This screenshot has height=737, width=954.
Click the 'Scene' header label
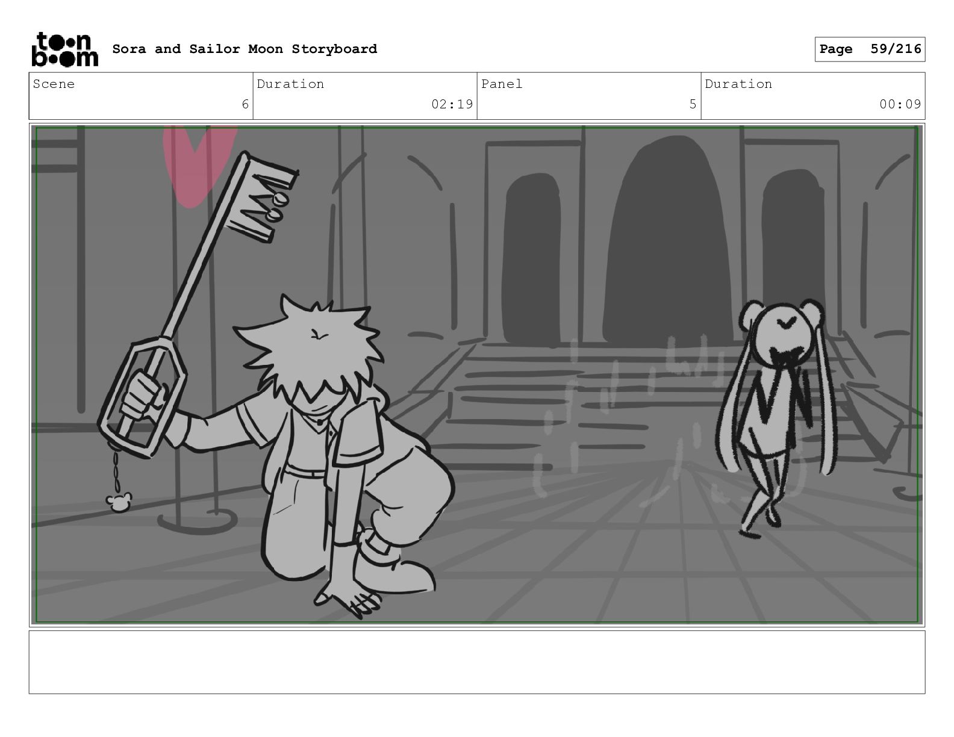[x=54, y=84]
